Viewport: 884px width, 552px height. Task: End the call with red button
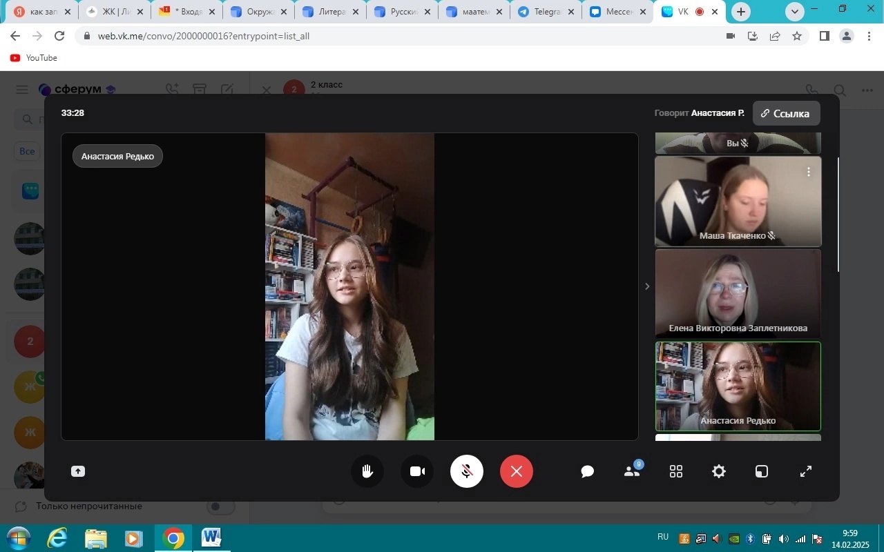[x=517, y=471]
